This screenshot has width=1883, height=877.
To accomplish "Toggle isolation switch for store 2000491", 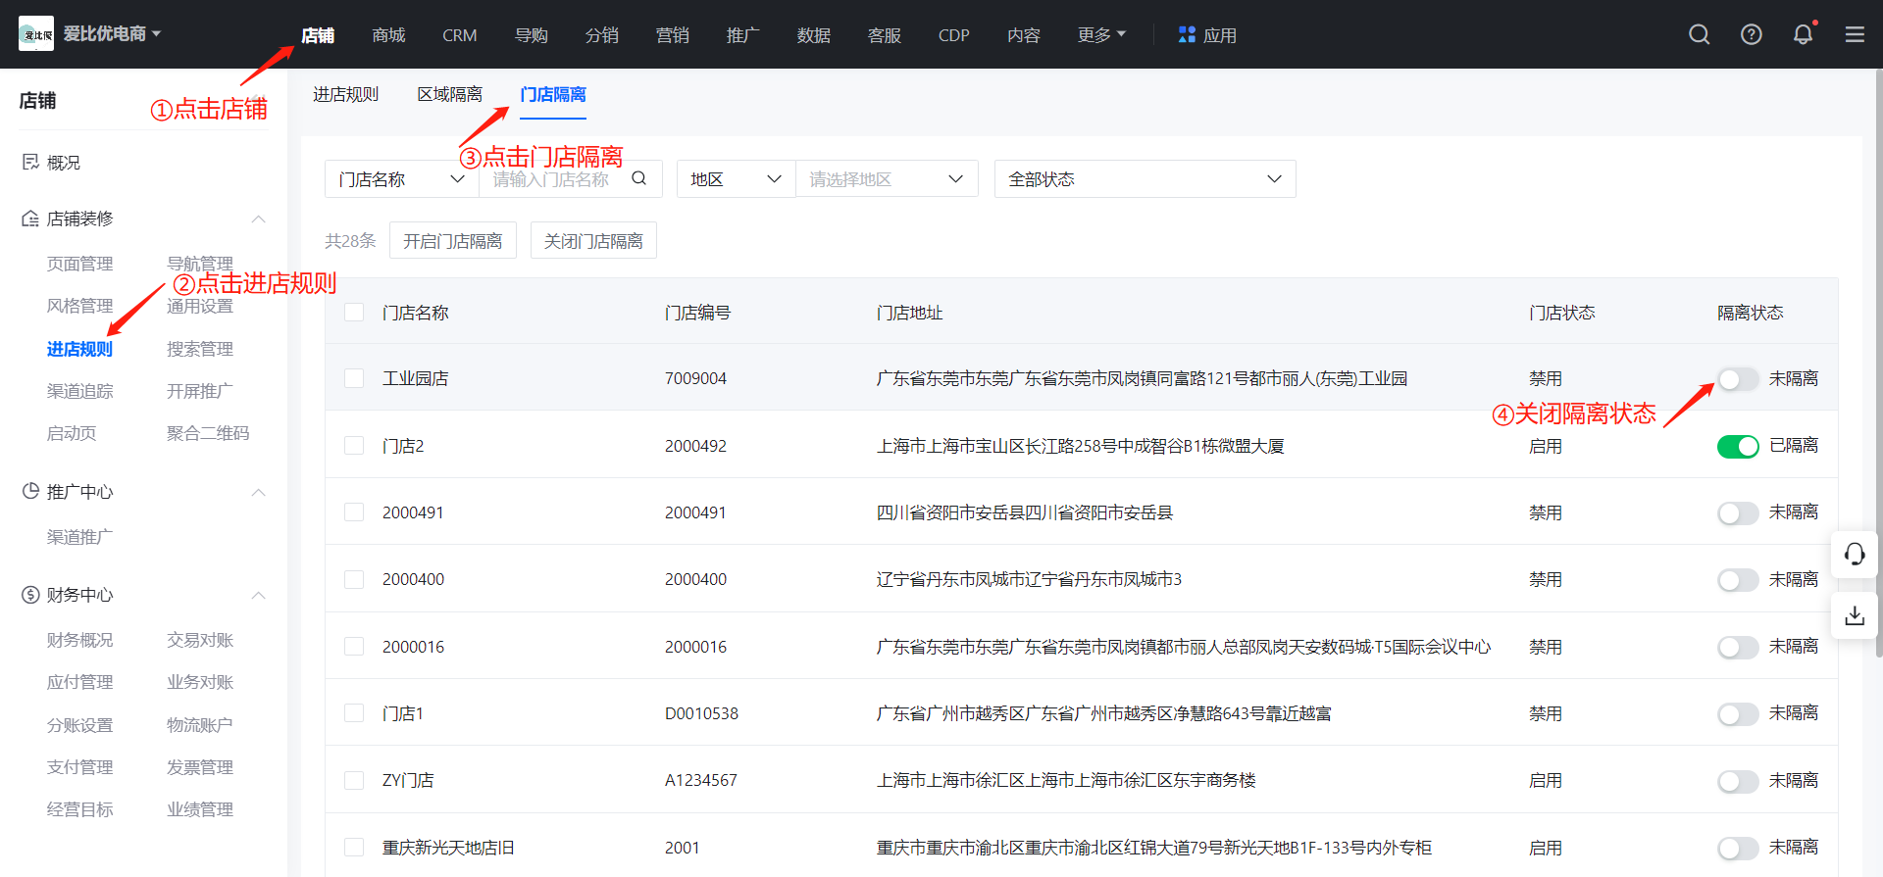I will pyautogui.click(x=1738, y=513).
